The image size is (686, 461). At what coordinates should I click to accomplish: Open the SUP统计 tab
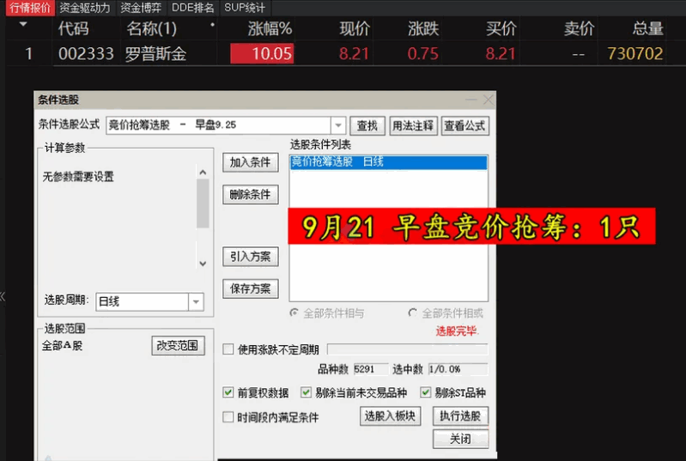tap(245, 8)
